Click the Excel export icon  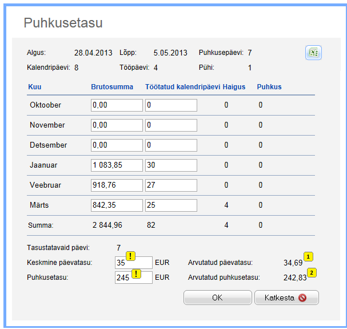pos(313,53)
